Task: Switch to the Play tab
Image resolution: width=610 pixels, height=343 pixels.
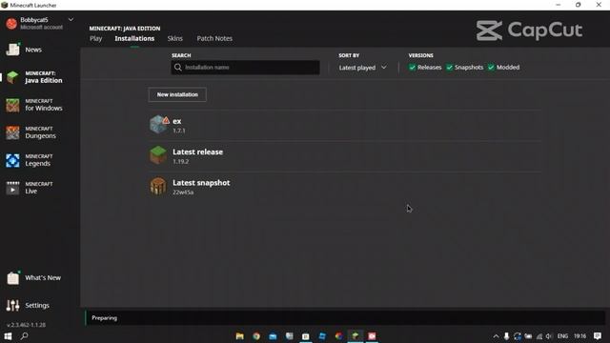Action: pyautogui.click(x=95, y=38)
